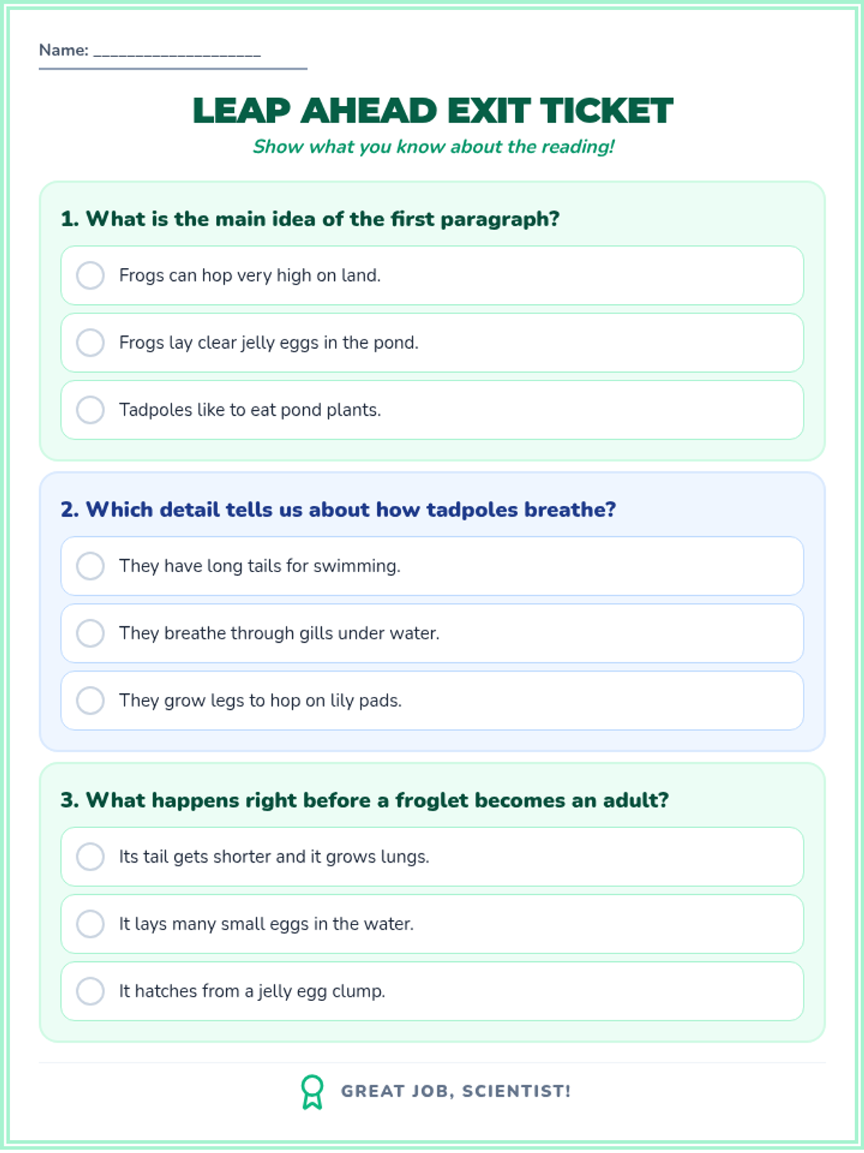864x1153 pixels.
Task: Select "Frogs can hop very high on land"
Action: [91, 275]
